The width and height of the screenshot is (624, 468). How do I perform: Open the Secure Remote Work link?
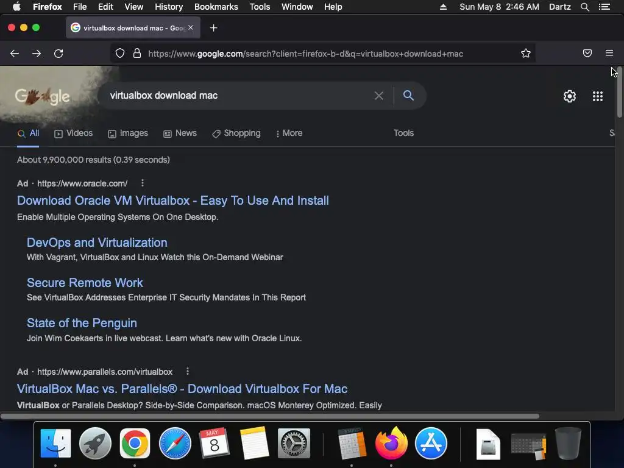click(85, 283)
